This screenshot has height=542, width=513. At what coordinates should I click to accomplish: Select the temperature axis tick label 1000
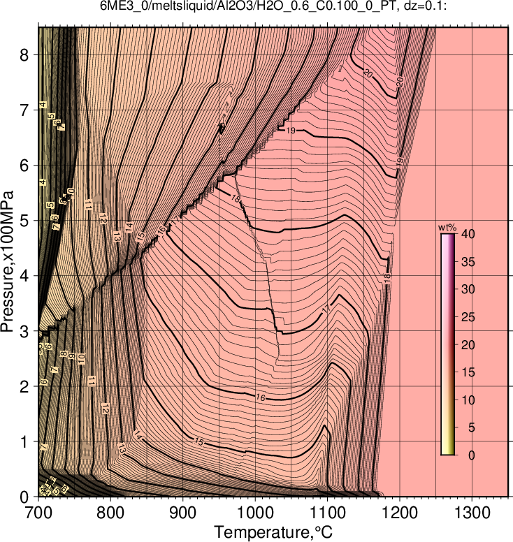pyautogui.click(x=255, y=513)
